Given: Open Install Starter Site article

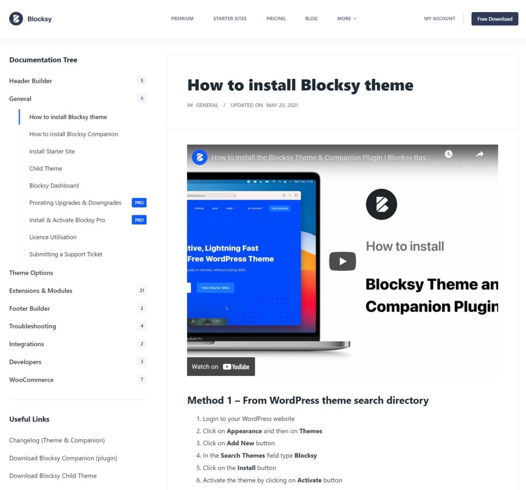Looking at the screenshot, I should tap(52, 151).
